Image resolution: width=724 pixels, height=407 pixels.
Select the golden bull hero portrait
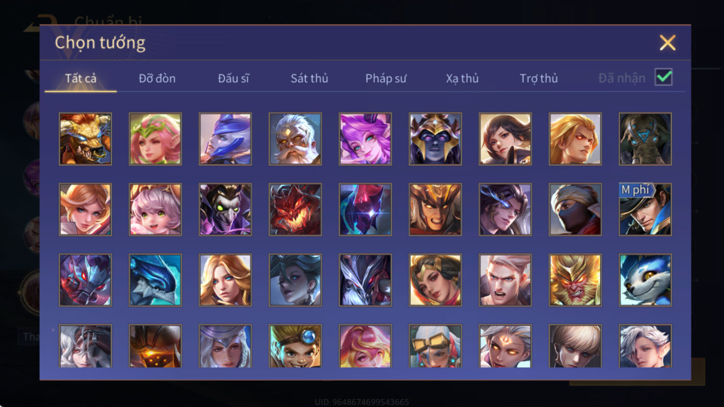85,139
